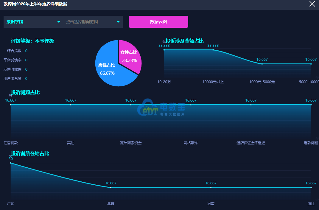Click the 浙江 axis label
Image resolution: width=319 pixels, height=210 pixels.
tap(311, 204)
